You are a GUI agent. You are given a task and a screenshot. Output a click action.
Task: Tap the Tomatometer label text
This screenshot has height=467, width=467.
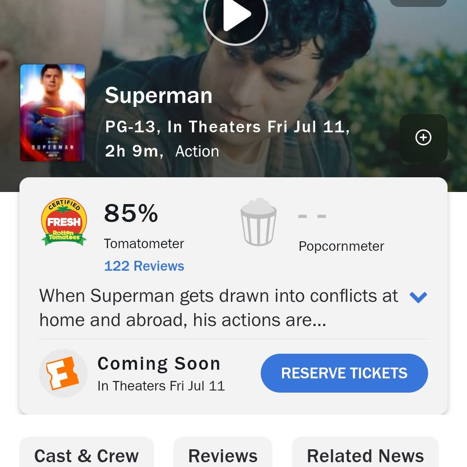pyautogui.click(x=144, y=243)
